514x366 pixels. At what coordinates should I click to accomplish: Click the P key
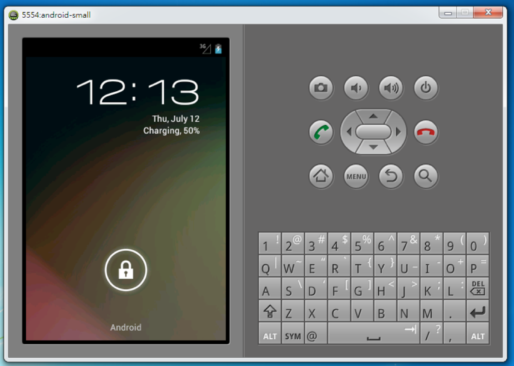pos(478,266)
